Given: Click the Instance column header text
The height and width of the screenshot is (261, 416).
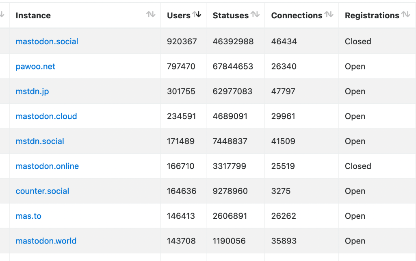Looking at the screenshot, I should pyautogui.click(x=33, y=15).
